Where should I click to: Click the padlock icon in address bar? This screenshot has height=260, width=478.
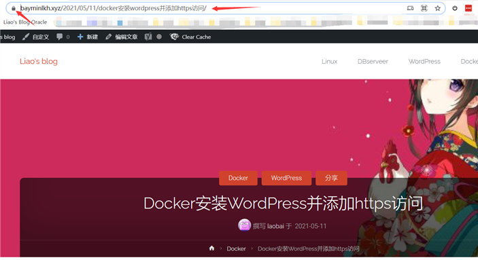click(x=14, y=8)
